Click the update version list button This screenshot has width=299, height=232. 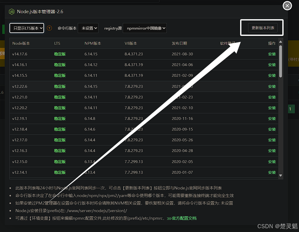point(263,28)
